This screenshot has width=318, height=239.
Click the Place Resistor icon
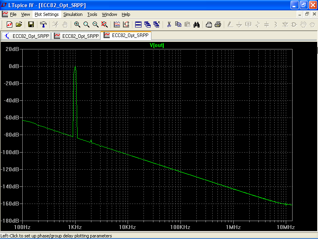tap(258, 25)
